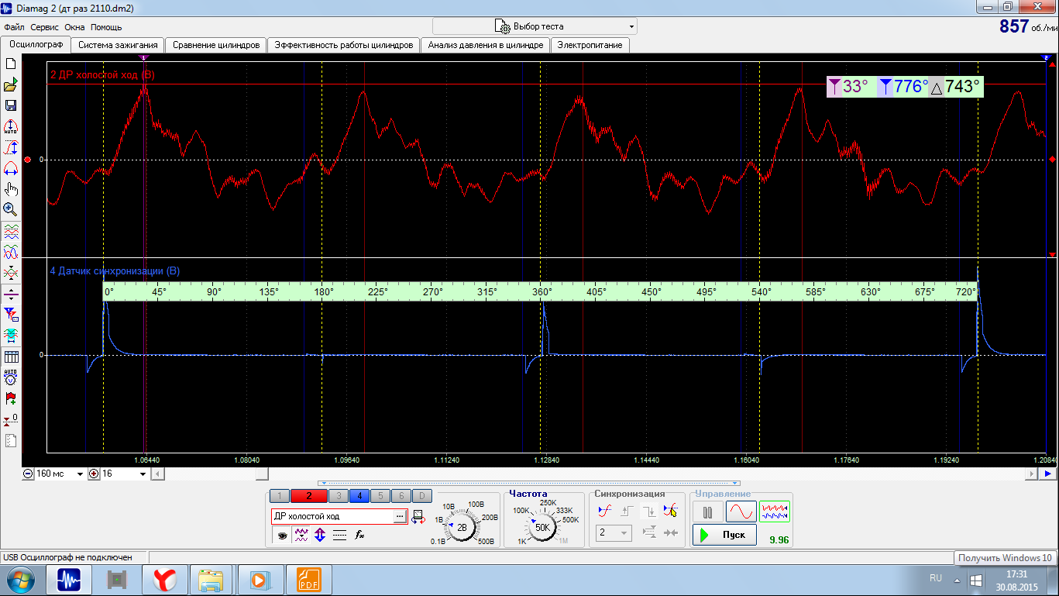This screenshot has width=1059, height=596.
Task: Click the ellipsis button beside ДР холостой ход
Action: (400, 516)
